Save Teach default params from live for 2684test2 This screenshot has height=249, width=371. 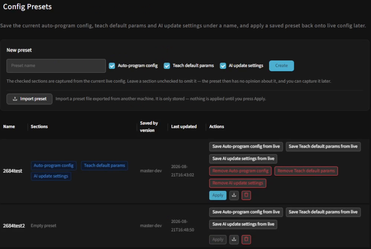(323, 212)
